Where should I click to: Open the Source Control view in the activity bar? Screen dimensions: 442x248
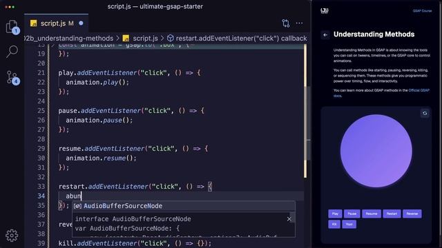pyautogui.click(x=12, y=77)
